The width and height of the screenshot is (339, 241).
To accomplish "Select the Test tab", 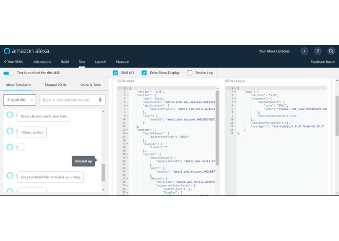I will (x=82, y=62).
